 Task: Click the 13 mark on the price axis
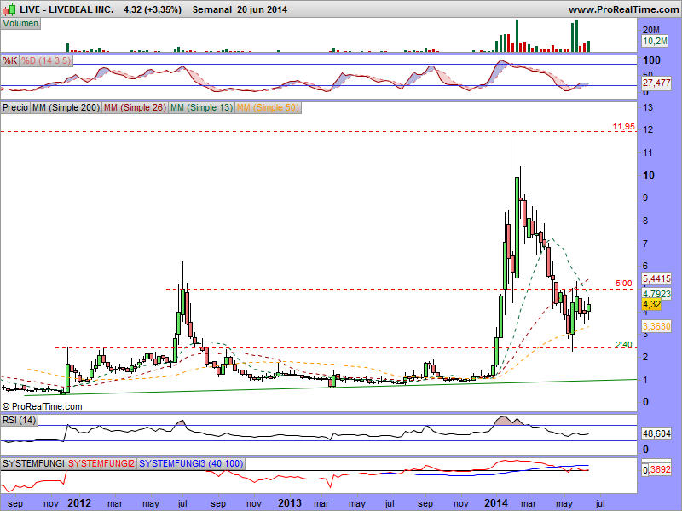(x=648, y=107)
